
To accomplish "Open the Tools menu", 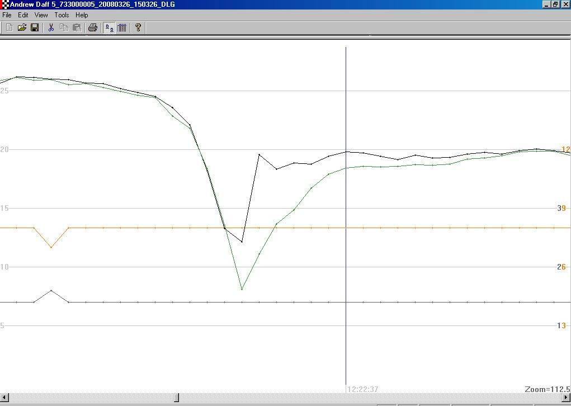I will (x=61, y=15).
